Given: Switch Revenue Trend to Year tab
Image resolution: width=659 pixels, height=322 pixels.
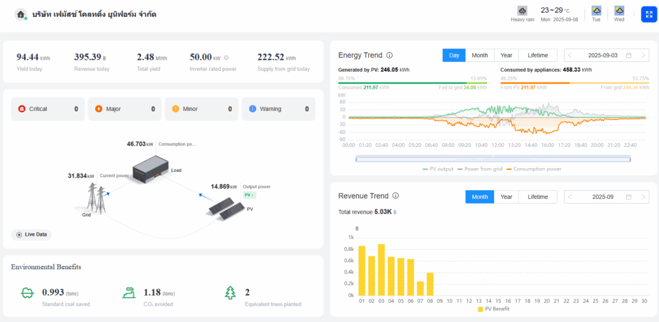Looking at the screenshot, I should tap(506, 196).
